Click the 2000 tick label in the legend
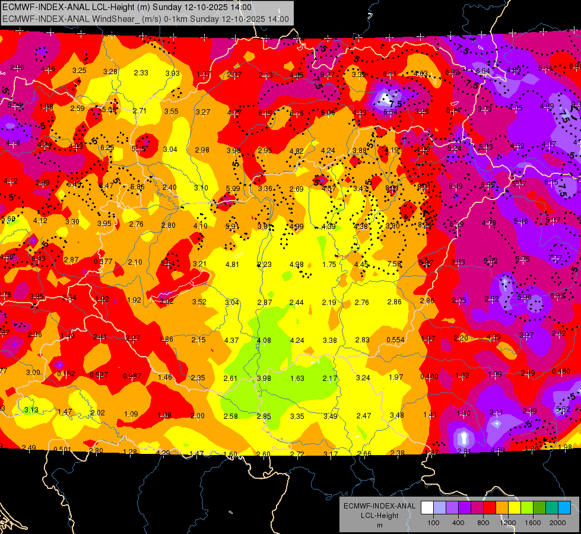This screenshot has width=581, height=534. [x=558, y=523]
